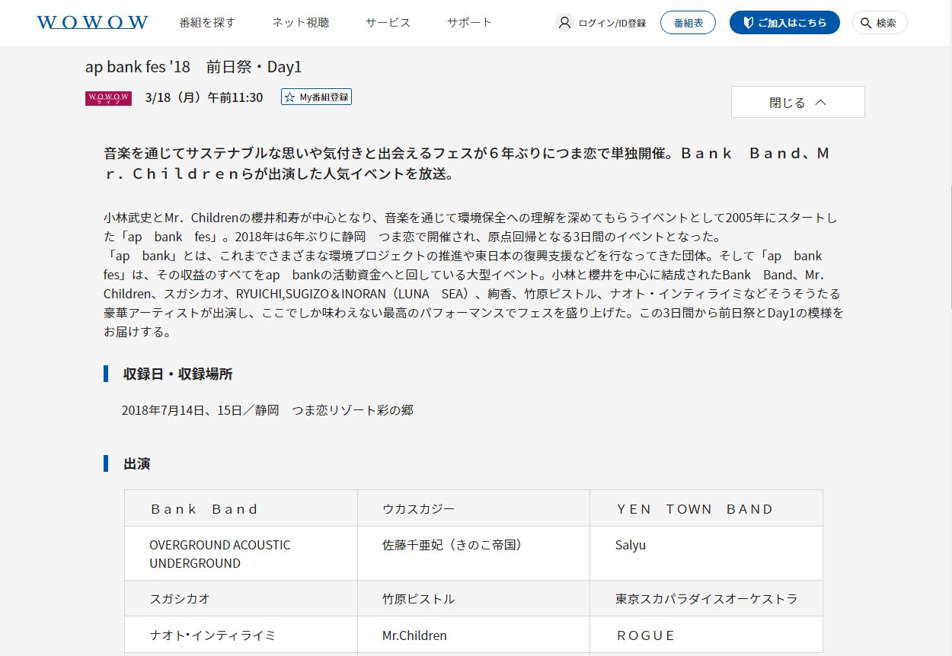Click the 東京スカパラダイスオーケストラ cell

coord(706,599)
